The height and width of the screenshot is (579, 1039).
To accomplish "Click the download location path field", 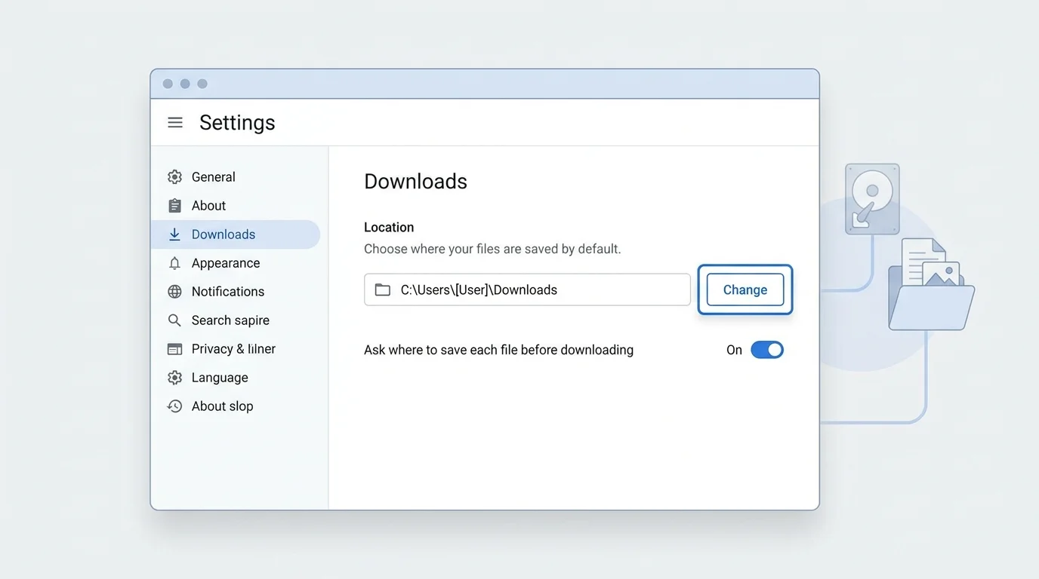I will (x=527, y=289).
